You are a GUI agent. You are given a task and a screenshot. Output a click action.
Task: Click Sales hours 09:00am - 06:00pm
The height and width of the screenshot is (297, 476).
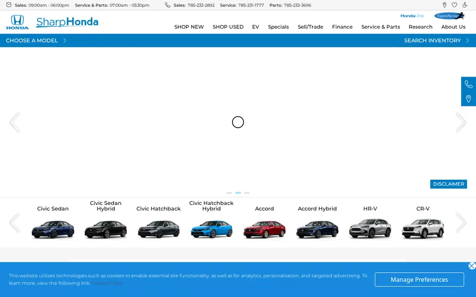click(x=49, y=5)
